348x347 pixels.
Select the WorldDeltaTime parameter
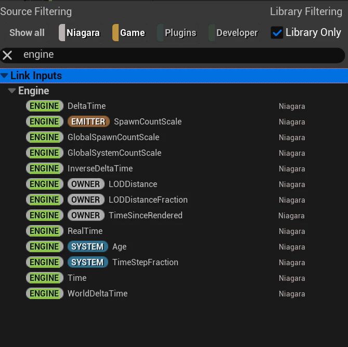point(98,293)
